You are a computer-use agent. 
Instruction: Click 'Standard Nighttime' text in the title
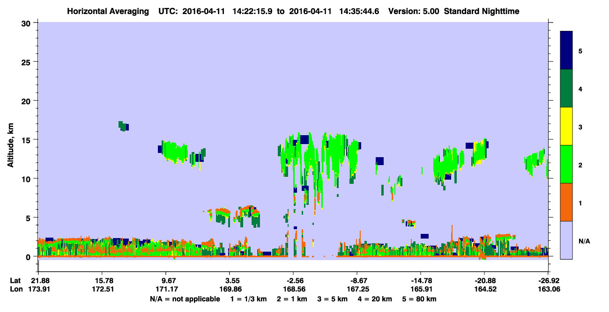481,11
